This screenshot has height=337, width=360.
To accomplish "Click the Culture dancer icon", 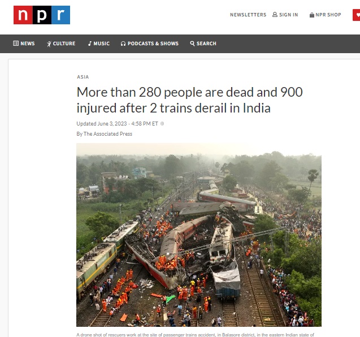I will (49, 44).
